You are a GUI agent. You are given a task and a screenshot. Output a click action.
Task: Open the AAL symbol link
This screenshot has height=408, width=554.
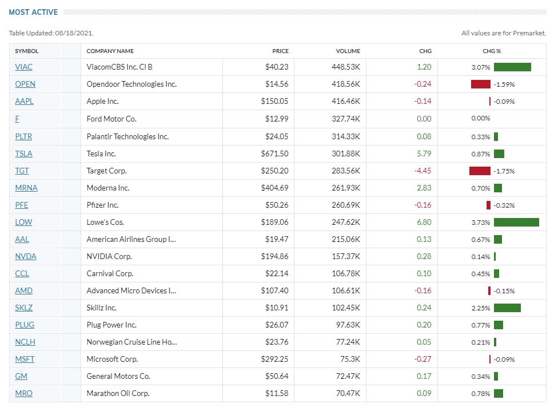22,239
